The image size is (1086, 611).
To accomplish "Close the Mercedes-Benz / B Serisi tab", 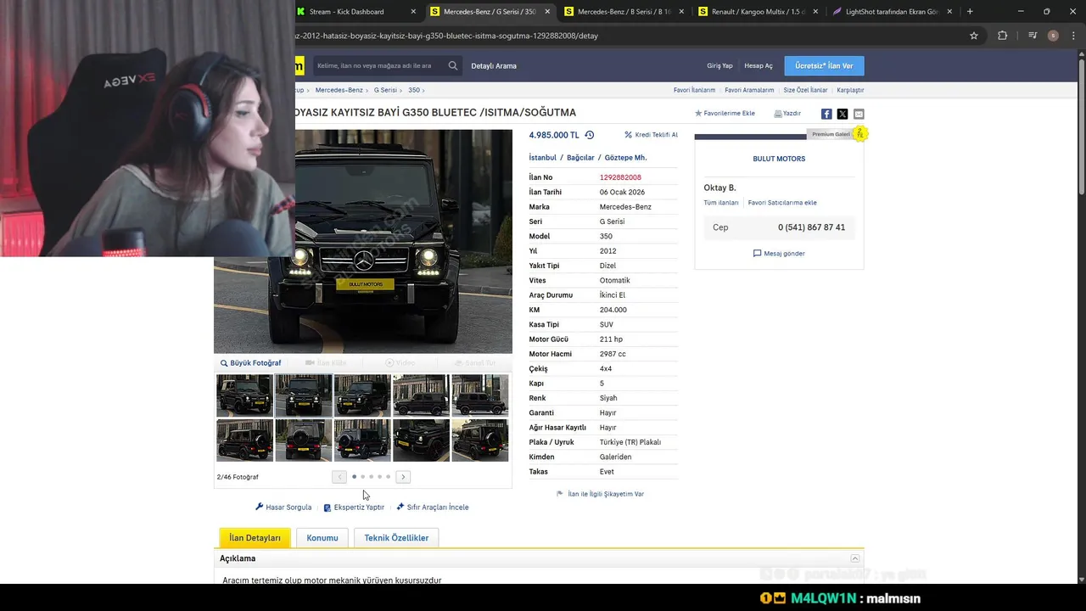I will 681,12.
